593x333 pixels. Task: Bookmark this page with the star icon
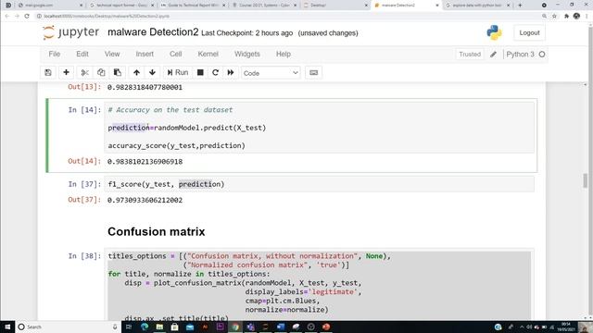tap(554, 17)
